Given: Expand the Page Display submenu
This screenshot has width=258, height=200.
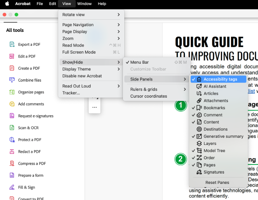Looking at the screenshot, I should point(91,31).
